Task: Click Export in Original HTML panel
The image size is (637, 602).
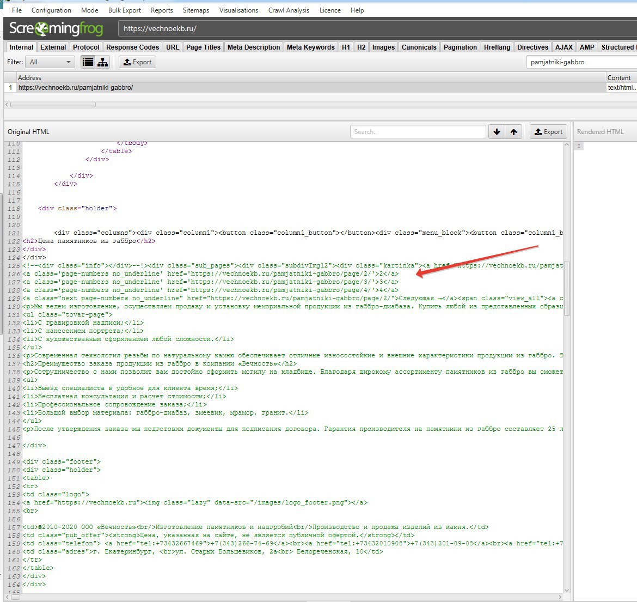Action: pos(548,132)
